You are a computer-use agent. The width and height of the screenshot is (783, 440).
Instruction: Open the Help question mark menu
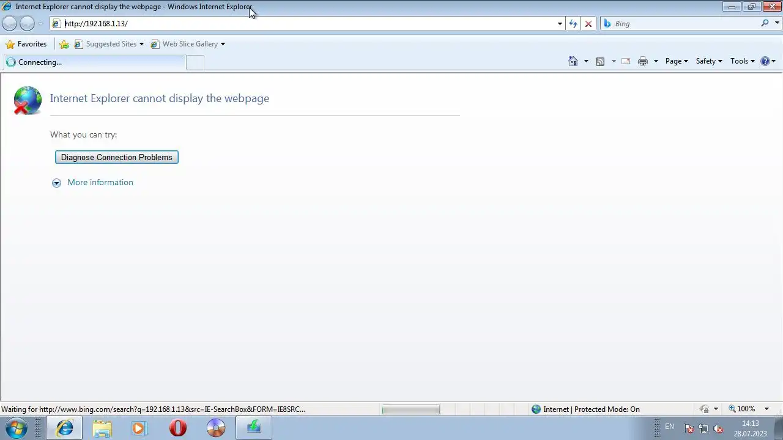[x=768, y=61]
